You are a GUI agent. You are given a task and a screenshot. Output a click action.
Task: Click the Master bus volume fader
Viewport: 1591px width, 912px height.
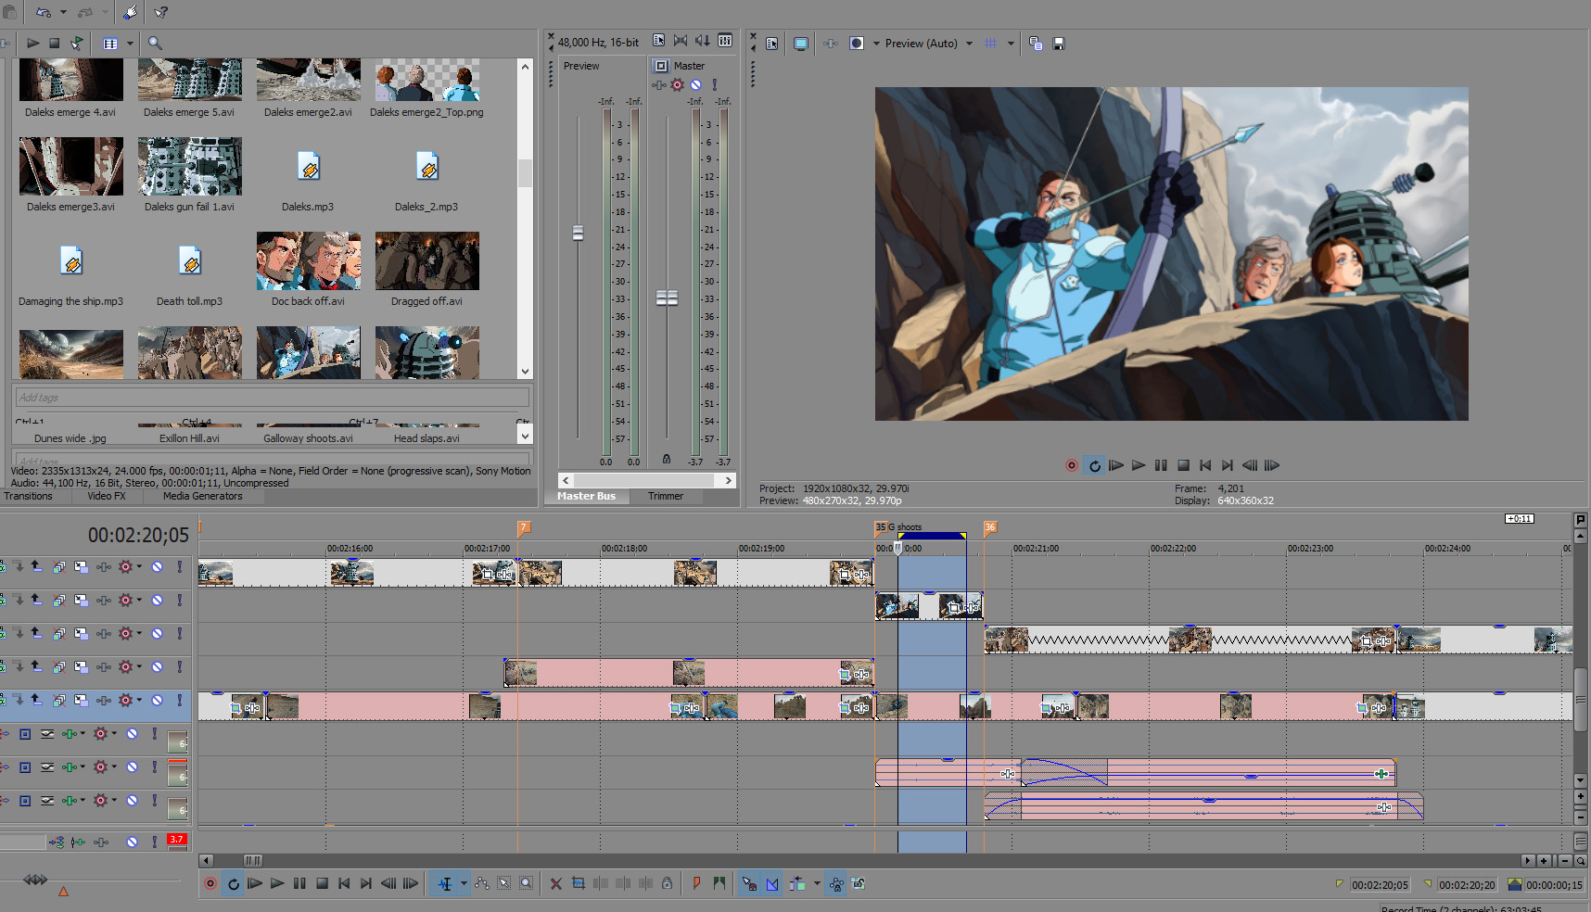pos(667,298)
